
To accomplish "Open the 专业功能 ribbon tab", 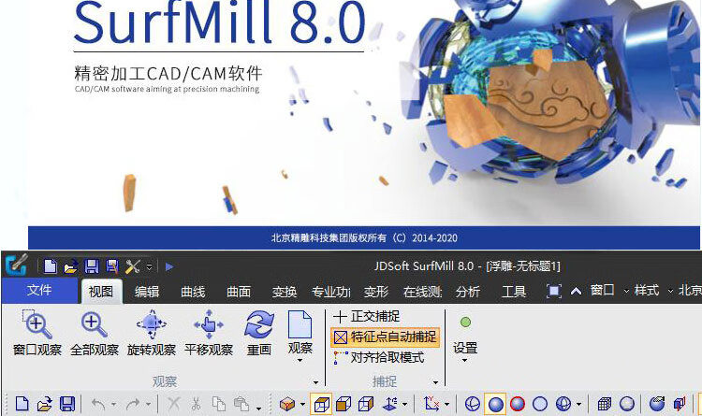I will [x=330, y=292].
